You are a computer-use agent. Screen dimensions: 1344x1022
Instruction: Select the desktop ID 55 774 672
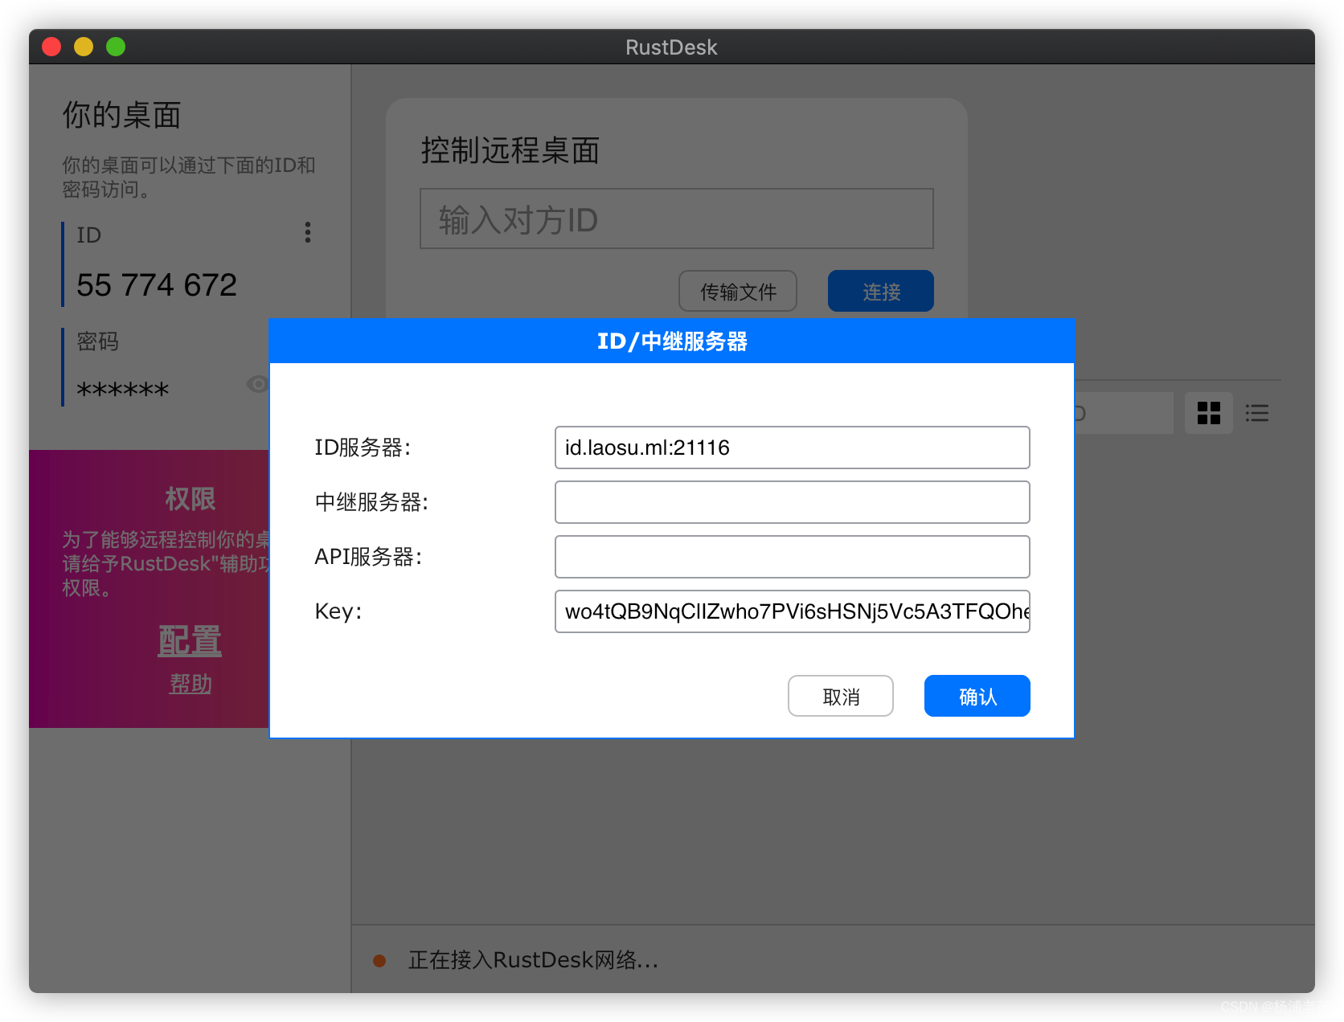156,284
